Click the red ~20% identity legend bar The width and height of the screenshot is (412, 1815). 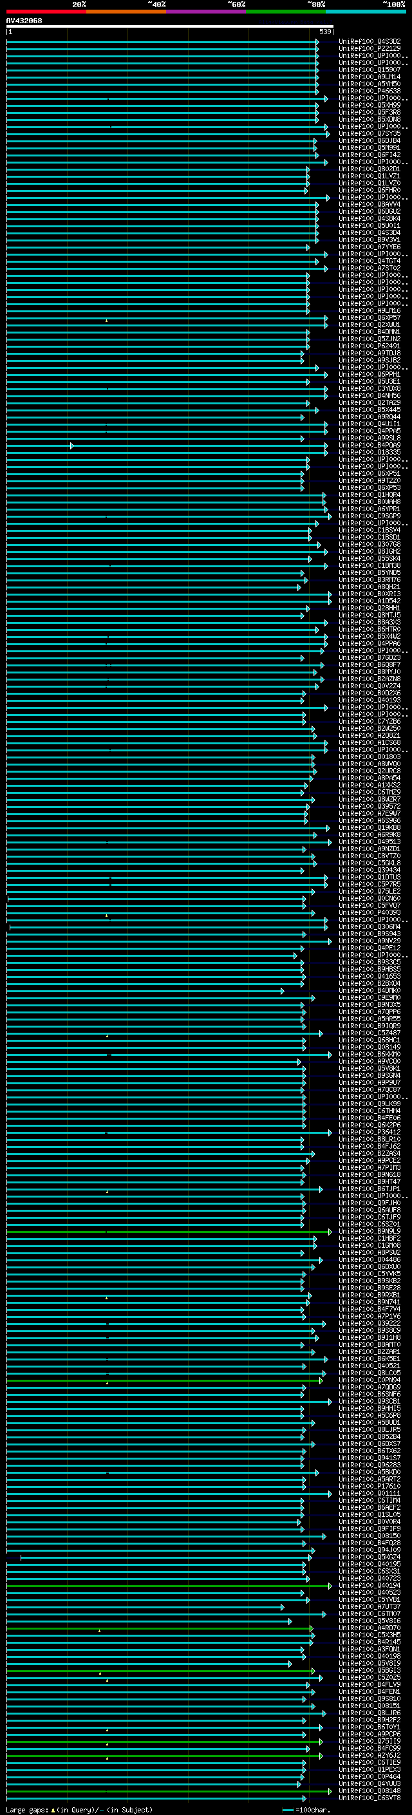click(x=46, y=12)
